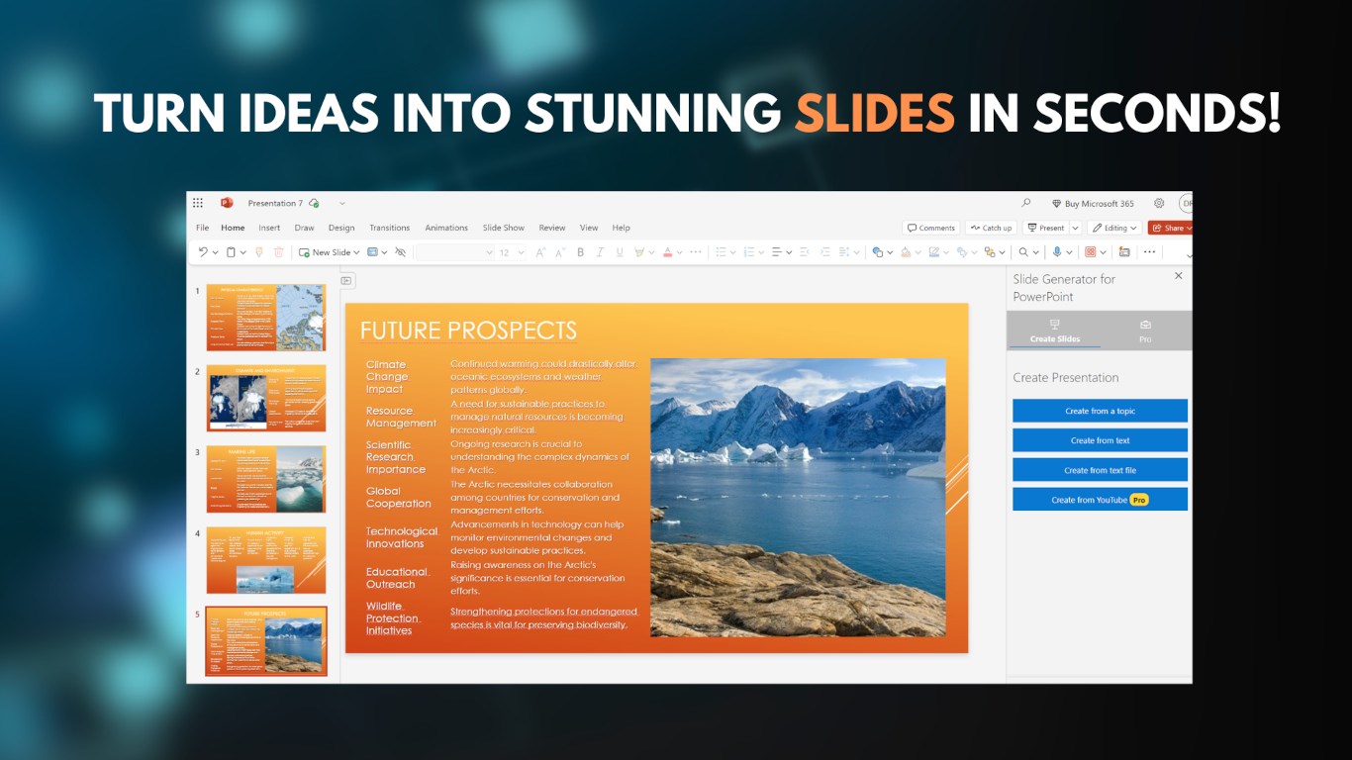Click the Find magnifier icon in the ribbon
Screen dimensions: 1352x760
(1023, 252)
